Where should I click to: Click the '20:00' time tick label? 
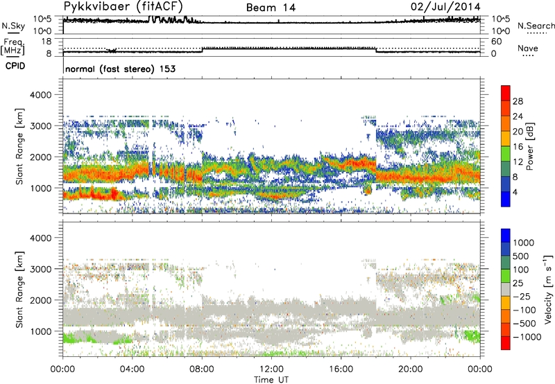point(411,369)
